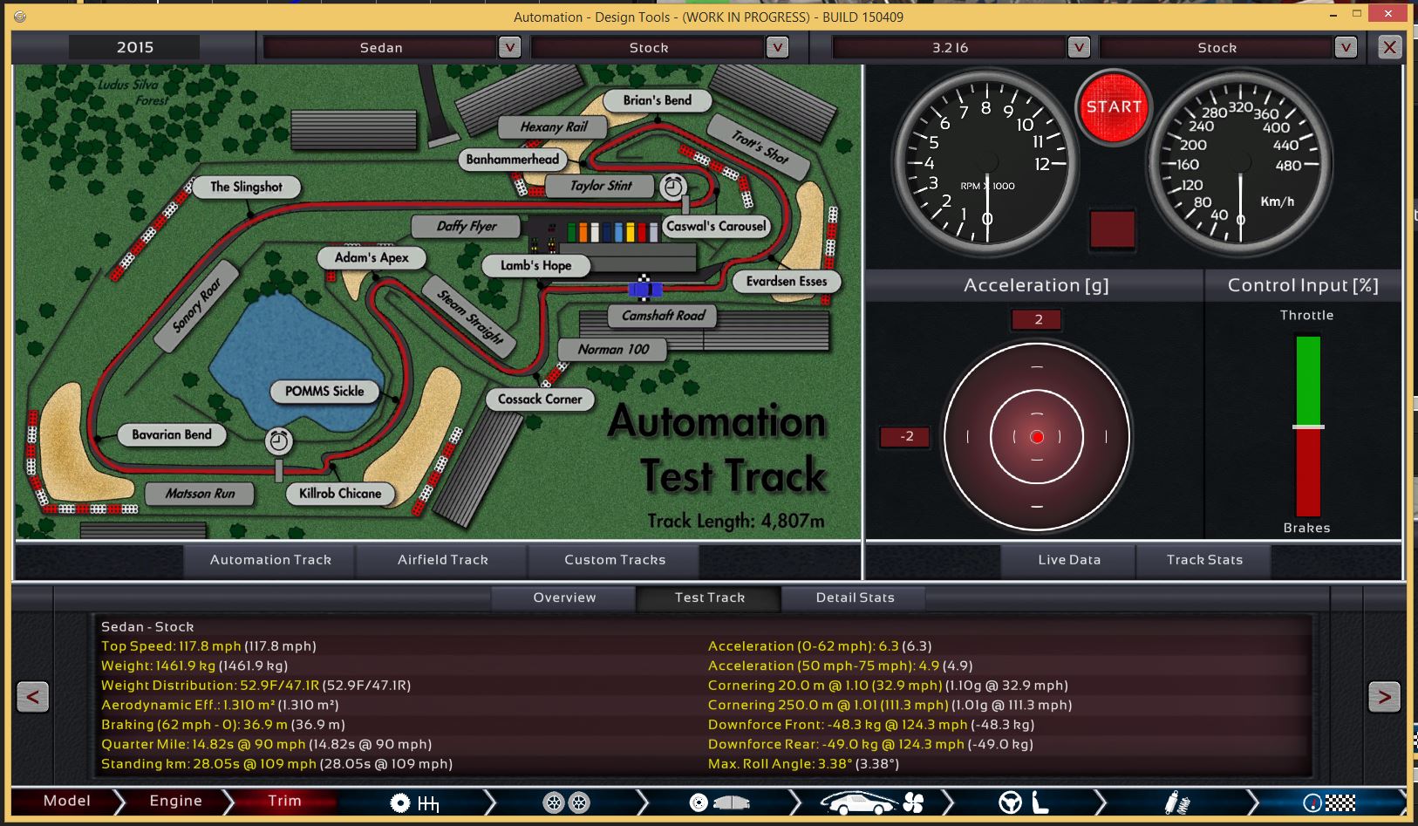Click the Evardsen Esses track label
Viewport: 1418px width, 826px height.
point(786,281)
